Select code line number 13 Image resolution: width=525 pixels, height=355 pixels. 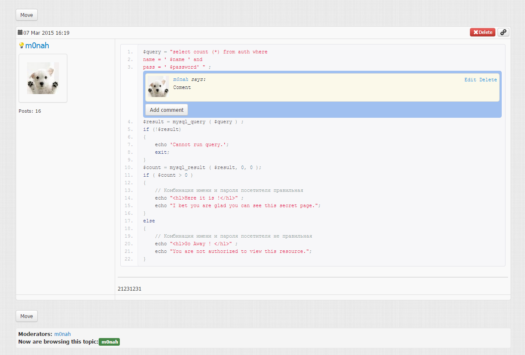click(x=129, y=191)
